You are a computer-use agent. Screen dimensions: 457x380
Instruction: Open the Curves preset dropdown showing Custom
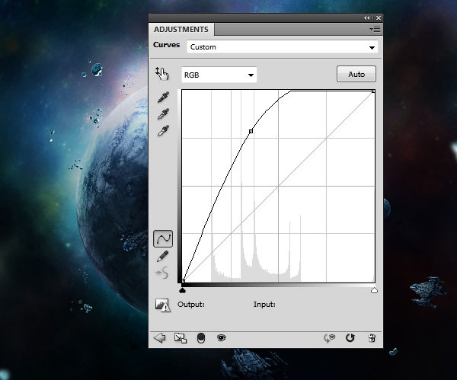[x=282, y=47]
